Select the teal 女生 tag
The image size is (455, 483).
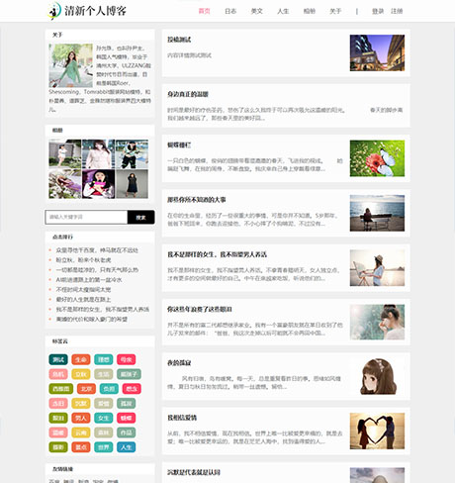point(104,418)
